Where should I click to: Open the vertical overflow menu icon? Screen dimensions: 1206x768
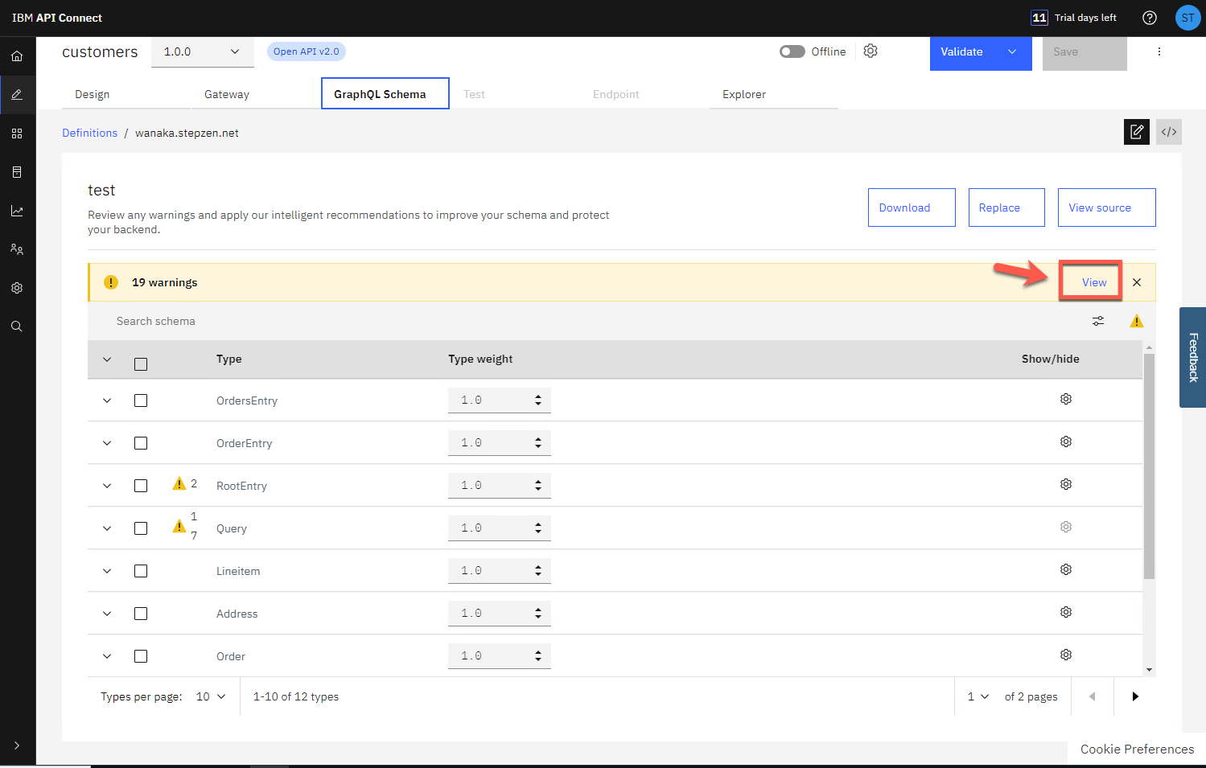click(x=1159, y=51)
